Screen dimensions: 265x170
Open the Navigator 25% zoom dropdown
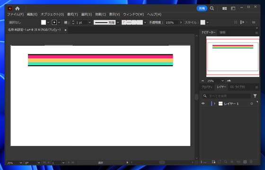(x=222, y=81)
